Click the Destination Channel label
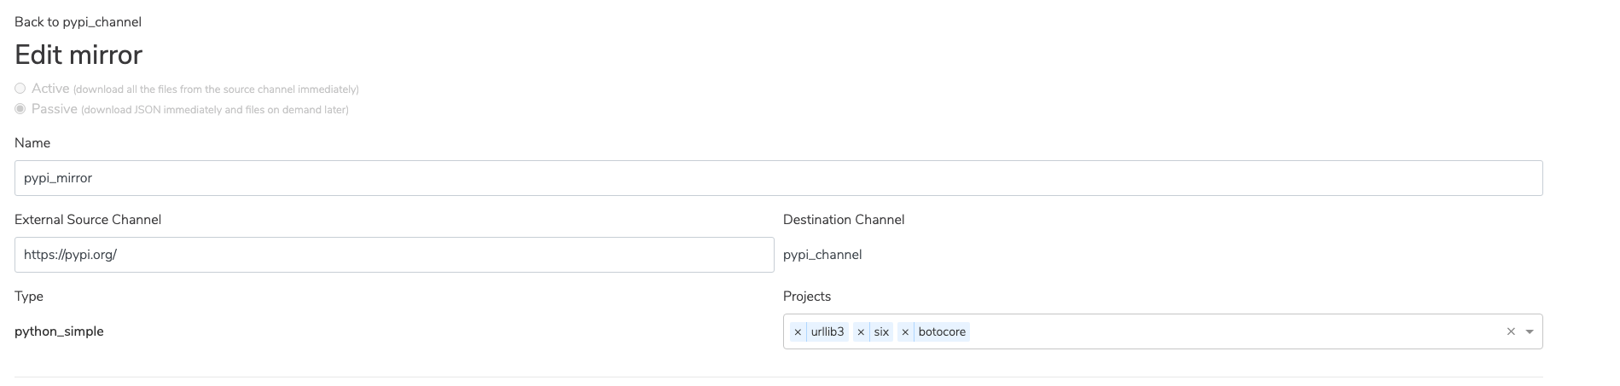The image size is (1620, 386). pos(844,220)
